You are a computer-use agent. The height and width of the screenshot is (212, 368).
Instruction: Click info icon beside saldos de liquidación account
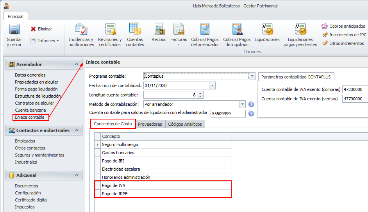pyautogui.click(x=251, y=114)
